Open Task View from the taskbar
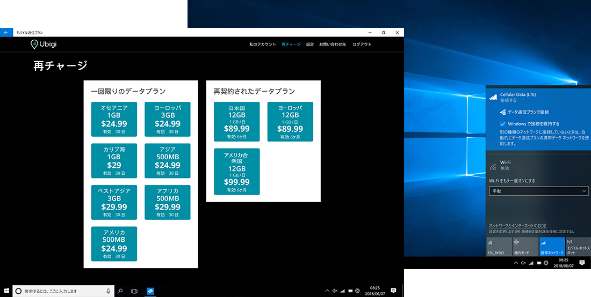The width and height of the screenshot is (591, 297). [x=134, y=291]
